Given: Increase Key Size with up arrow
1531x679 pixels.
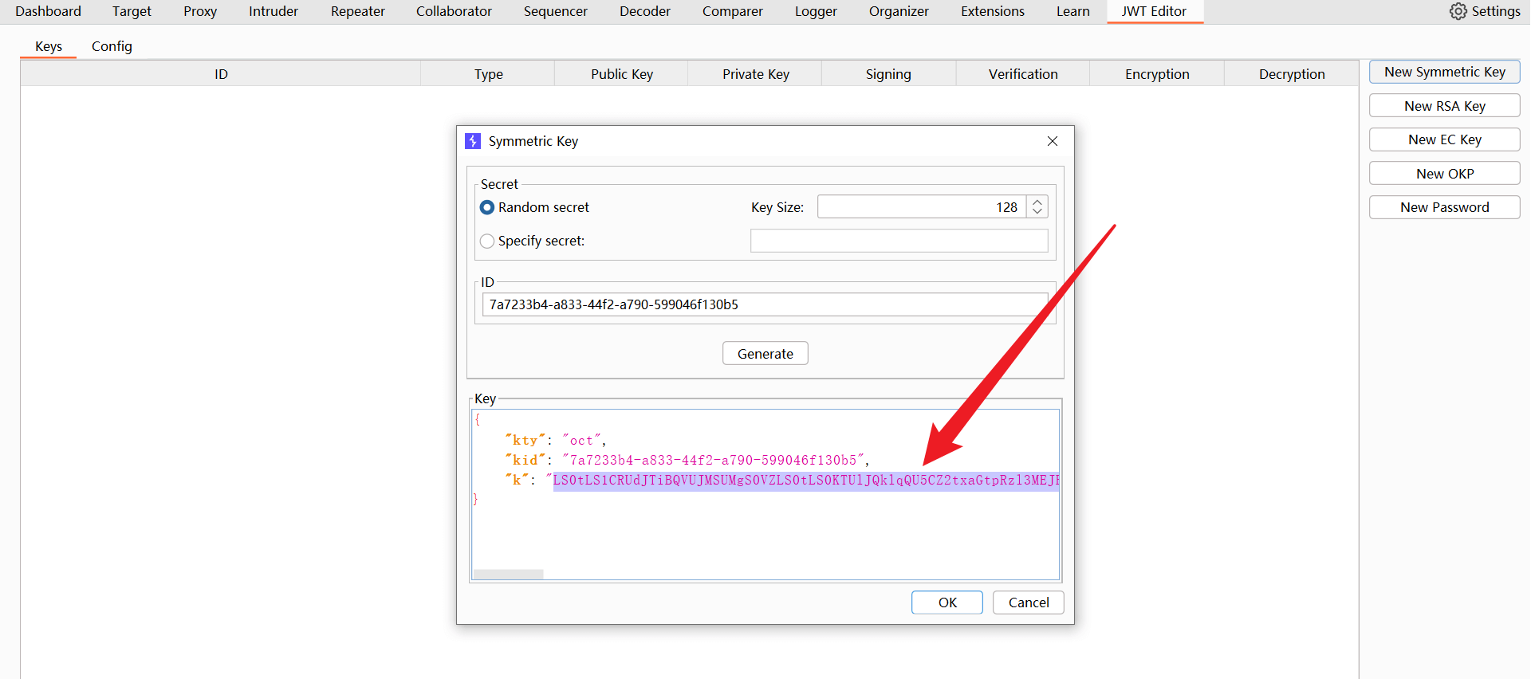Looking at the screenshot, I should pos(1037,202).
